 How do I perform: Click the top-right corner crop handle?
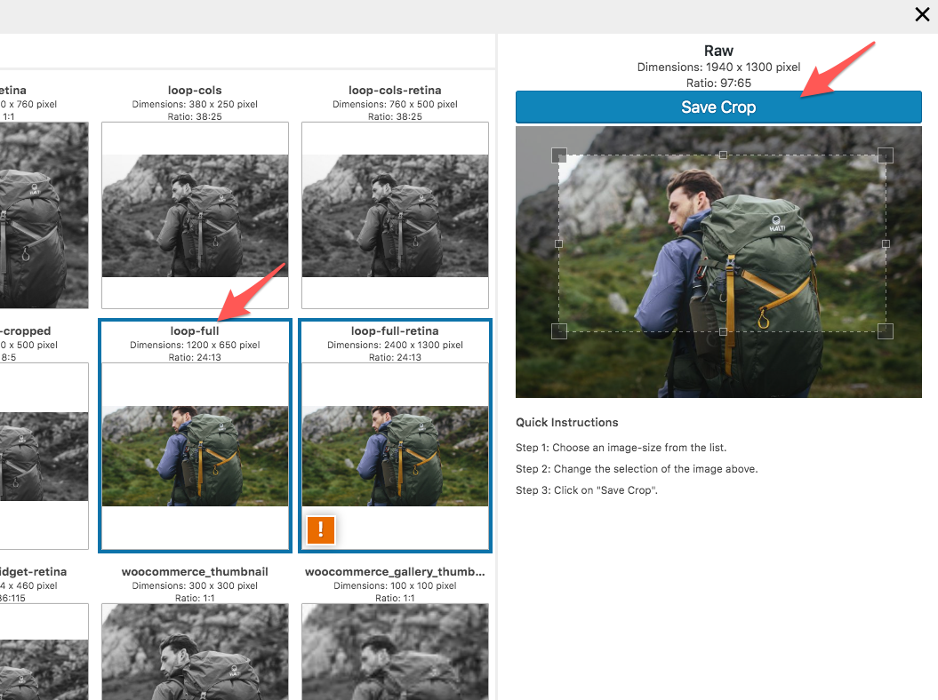pos(886,155)
